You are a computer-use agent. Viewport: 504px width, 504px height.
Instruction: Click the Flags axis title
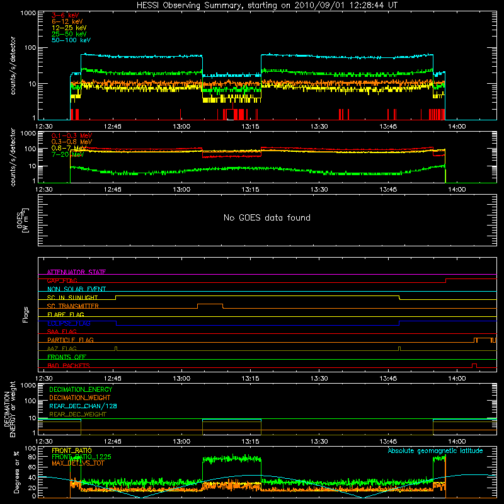tap(25, 314)
